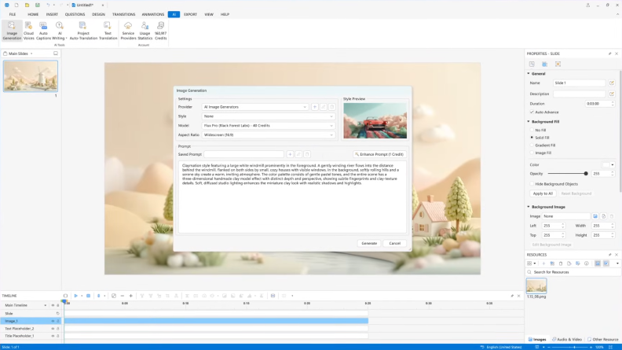Open Usage Statistics
Viewport: 622px width, 350px height.
click(x=145, y=30)
